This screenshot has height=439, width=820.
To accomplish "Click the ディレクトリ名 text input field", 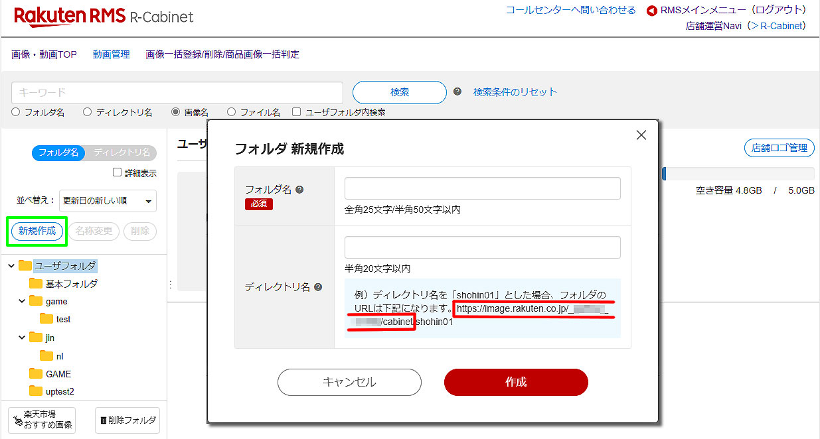I will click(482, 247).
